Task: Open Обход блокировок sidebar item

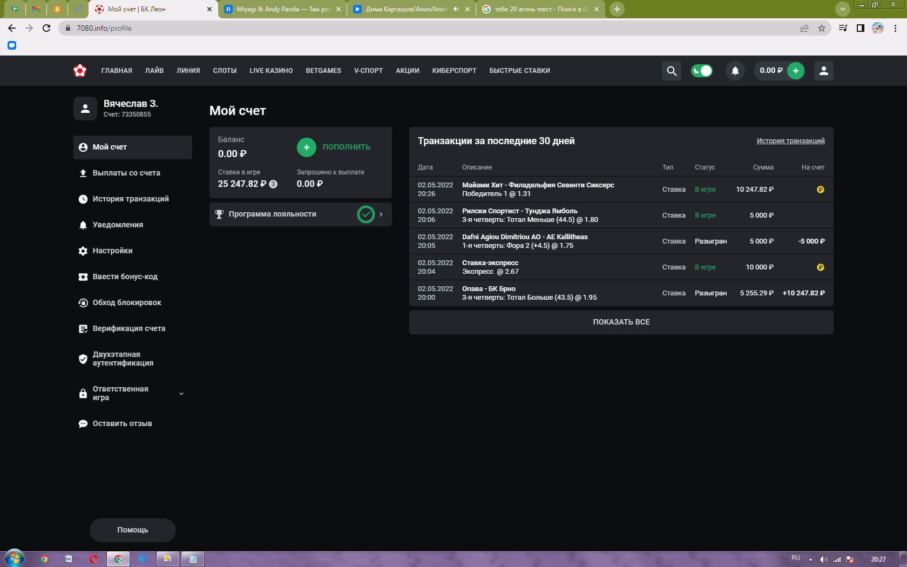Action: 133,303
